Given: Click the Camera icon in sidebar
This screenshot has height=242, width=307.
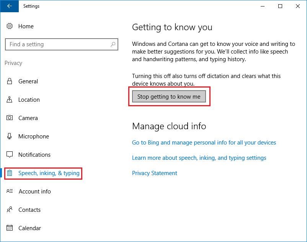Looking at the screenshot, I should pos(10,118).
